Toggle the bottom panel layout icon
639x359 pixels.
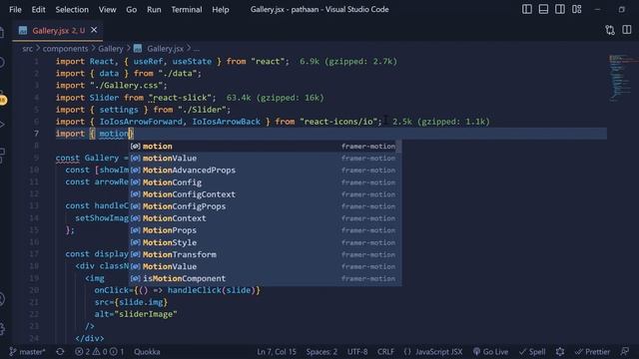click(543, 9)
